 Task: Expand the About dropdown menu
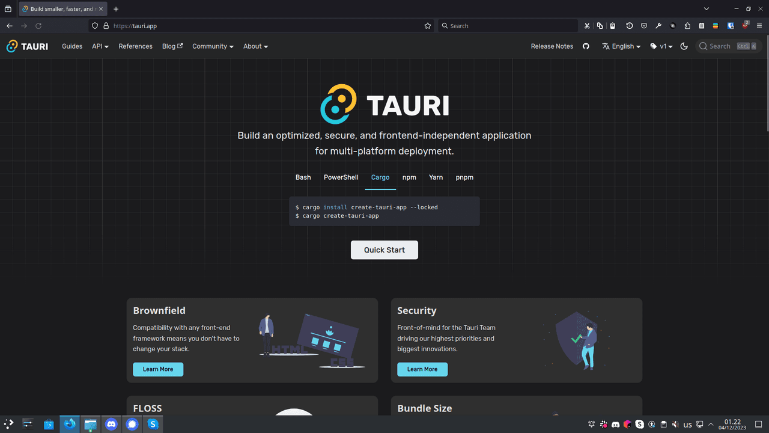click(255, 46)
